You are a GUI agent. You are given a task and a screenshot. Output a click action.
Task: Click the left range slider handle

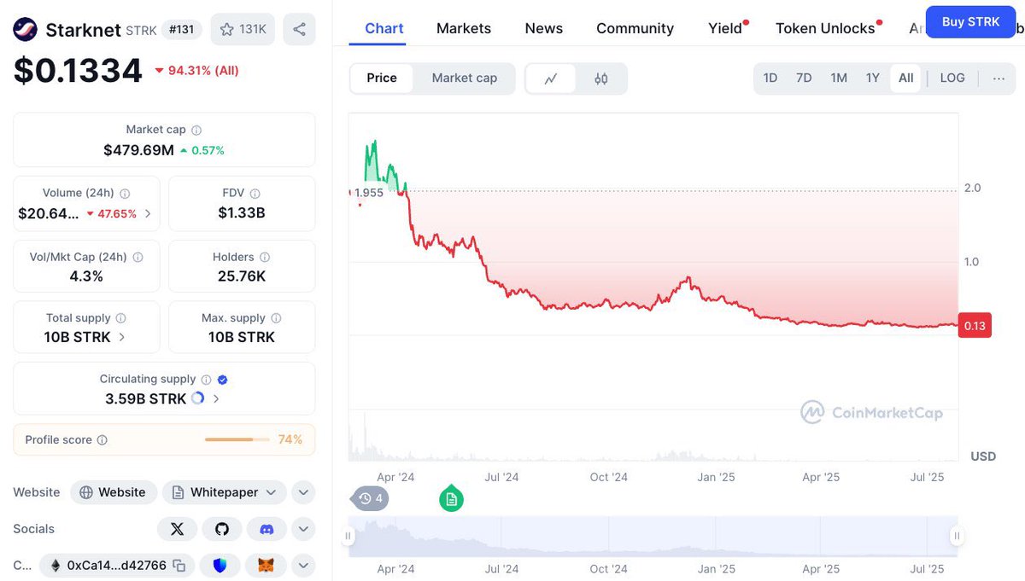348,536
